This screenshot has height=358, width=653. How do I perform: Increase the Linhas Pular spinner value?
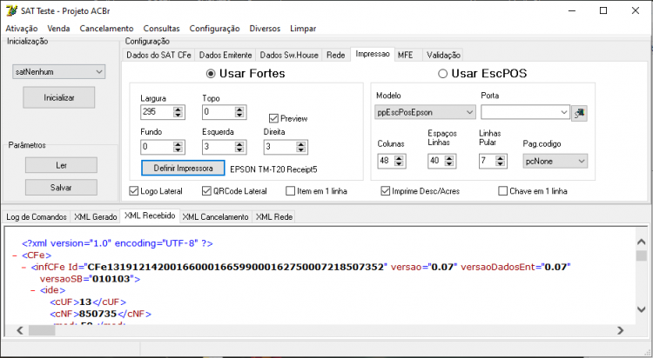coord(500,158)
